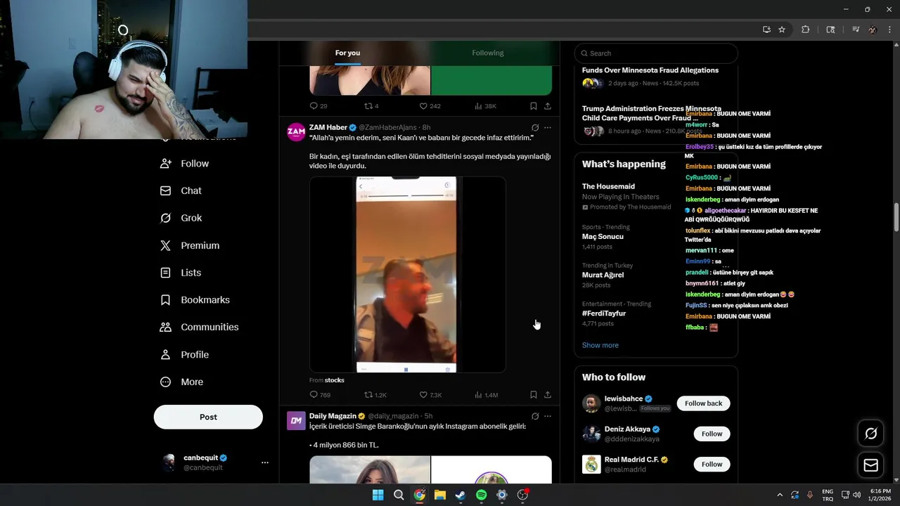900x506 pixels.
Task: Click Chrome's install app icon
Action: click(x=766, y=30)
